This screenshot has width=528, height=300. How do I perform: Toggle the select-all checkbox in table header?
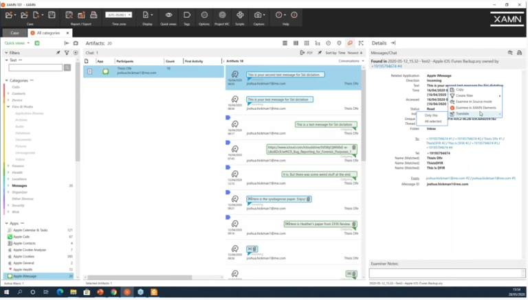coord(87,61)
